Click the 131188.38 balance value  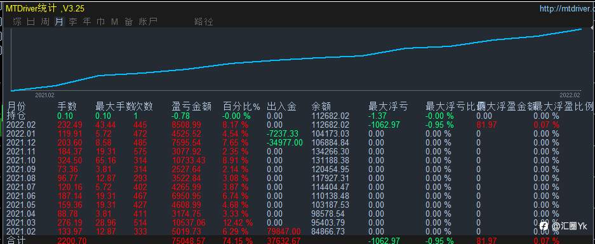[x=330, y=160]
